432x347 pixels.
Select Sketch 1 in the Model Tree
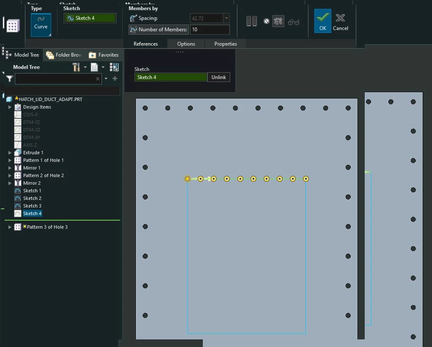click(x=32, y=191)
